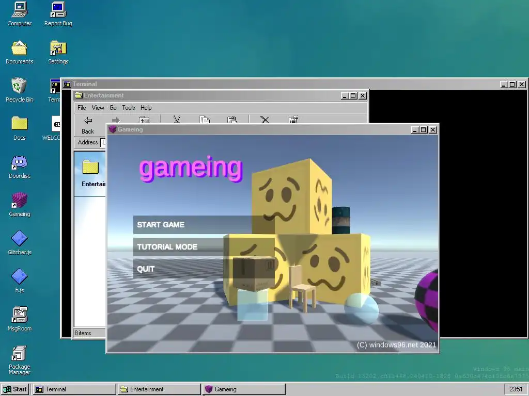Maximize the Gameing window
Image resolution: width=529 pixels, height=396 pixels.
[424, 129]
